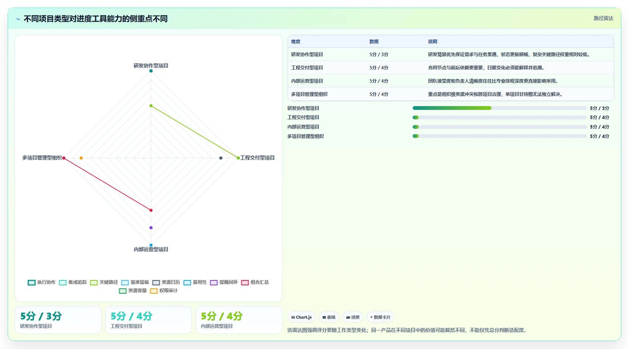Select the 表格 tag chip
This screenshot has height=349, width=629.
[x=329, y=317]
